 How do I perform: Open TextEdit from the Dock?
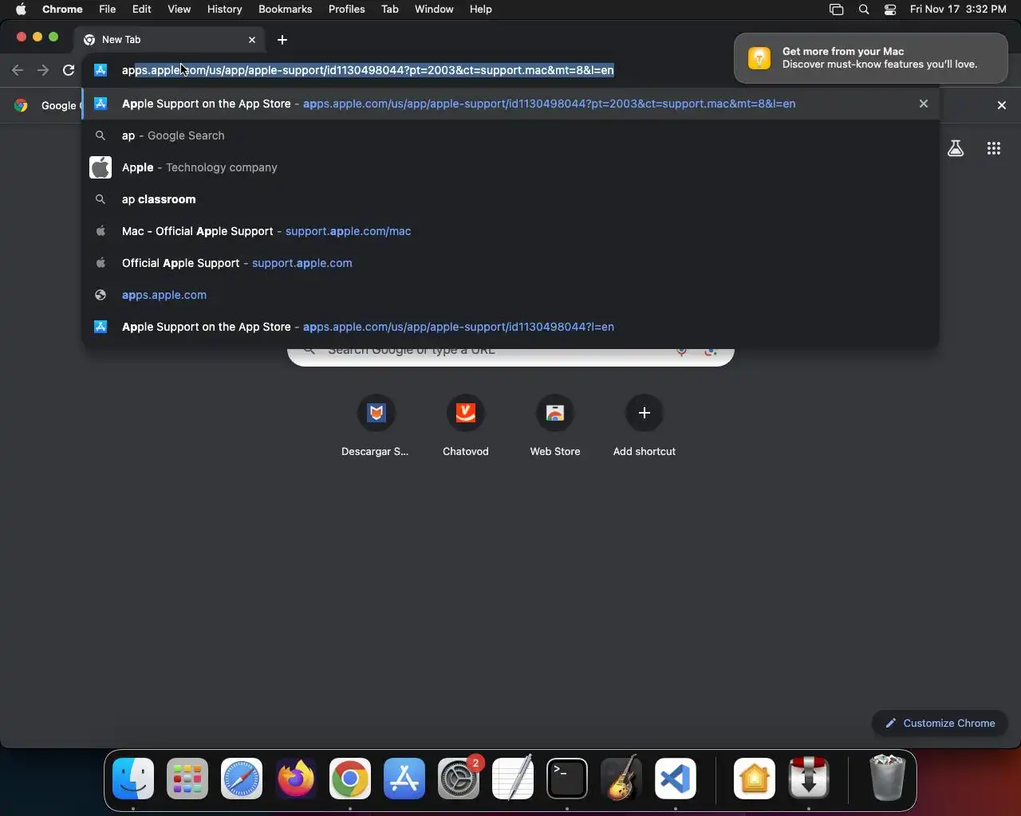coord(513,779)
